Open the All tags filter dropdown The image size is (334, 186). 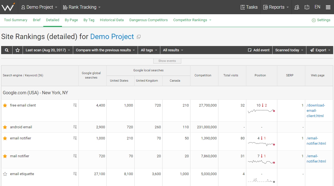click(149, 50)
